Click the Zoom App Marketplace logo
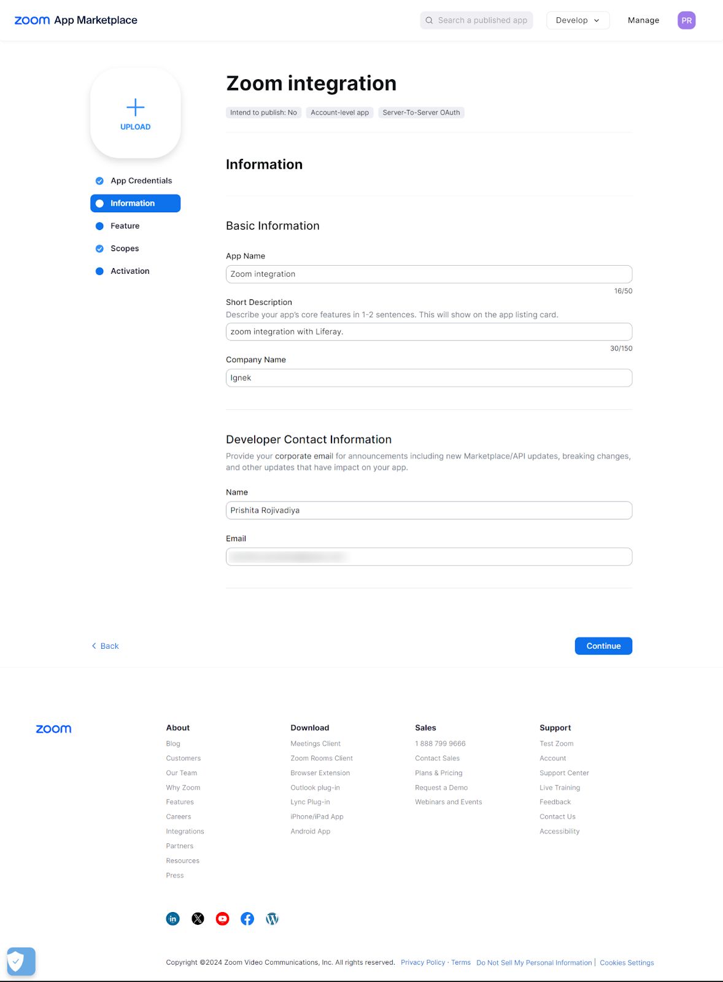Viewport: 723px width, 982px height. click(75, 20)
